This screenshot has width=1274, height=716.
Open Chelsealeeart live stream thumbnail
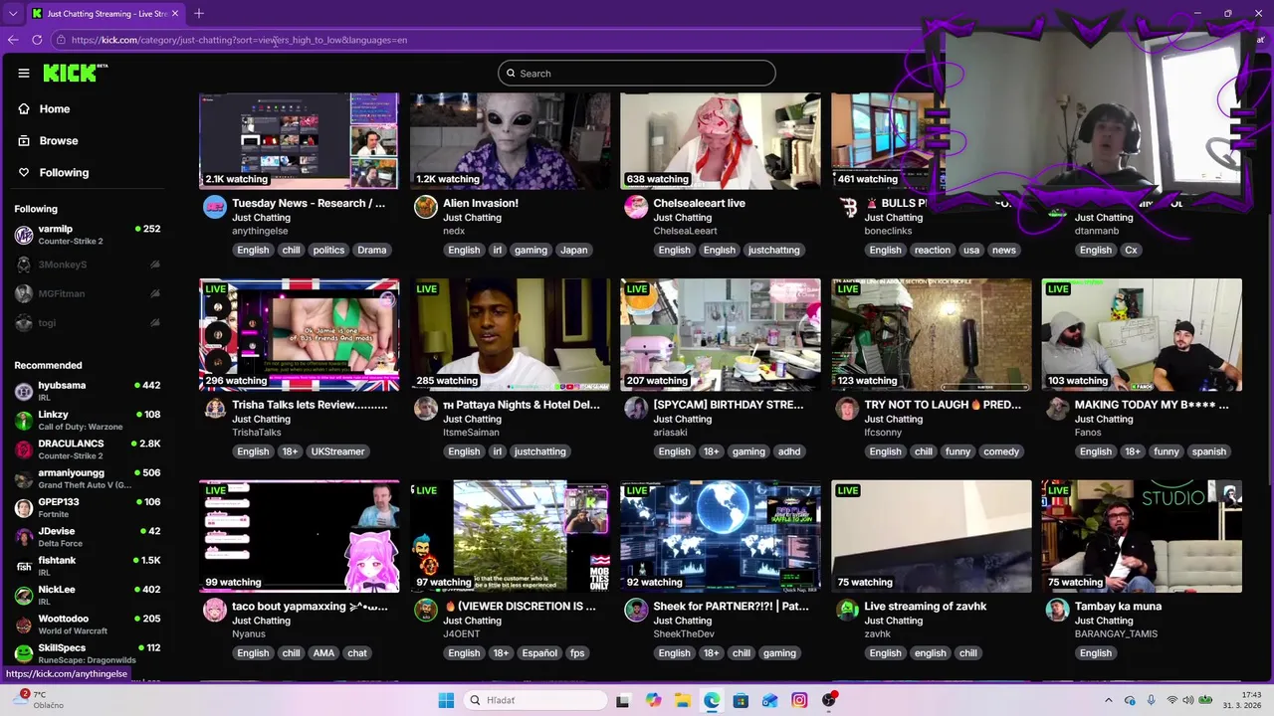721,140
